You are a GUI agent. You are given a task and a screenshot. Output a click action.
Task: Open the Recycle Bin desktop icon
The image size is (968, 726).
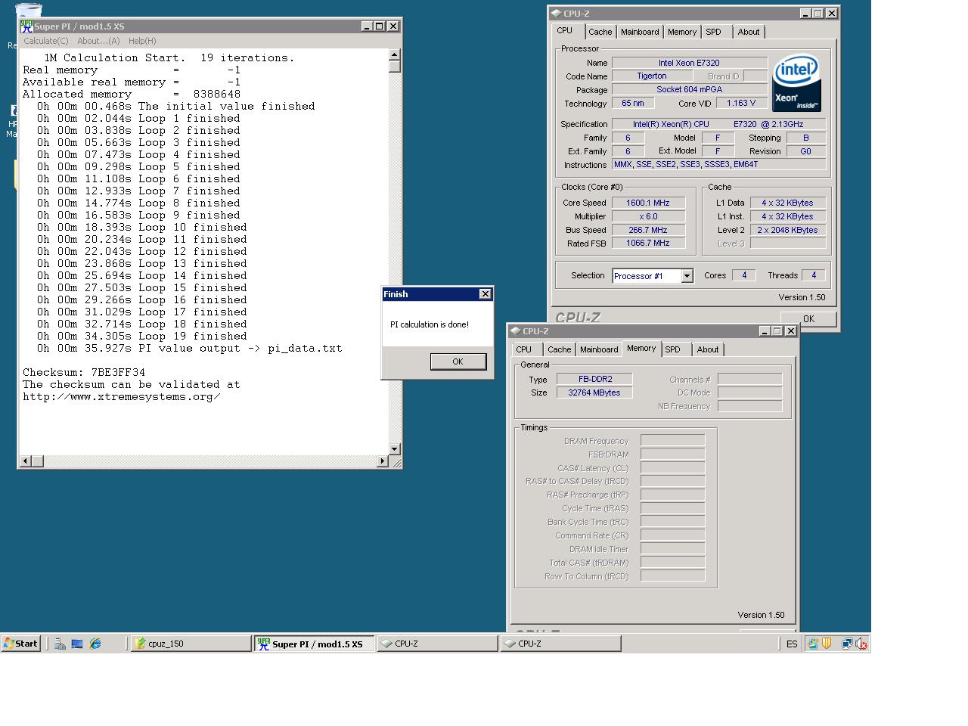[x=27, y=11]
